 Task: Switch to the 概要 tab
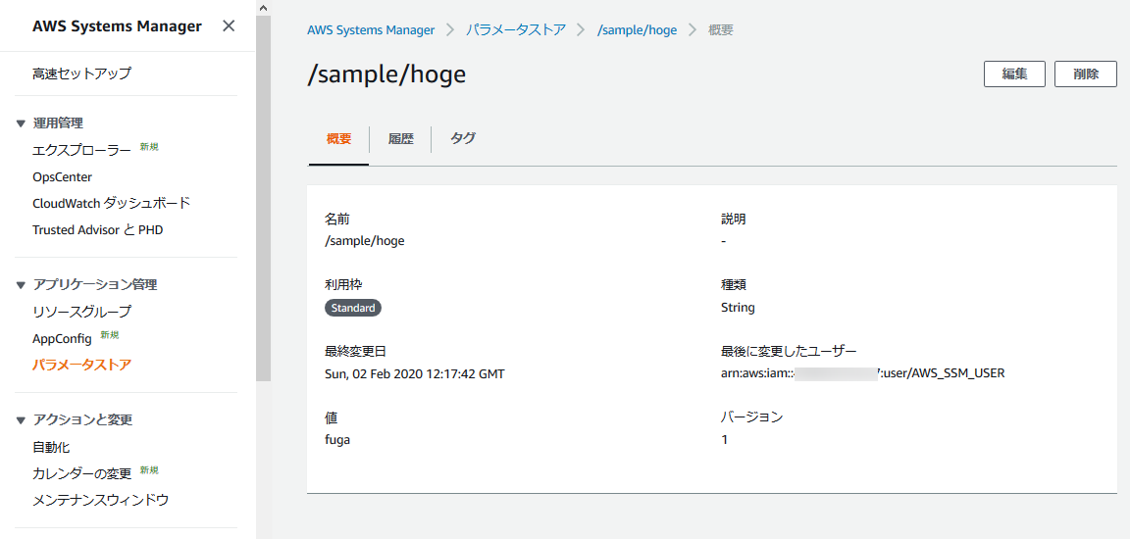click(x=338, y=139)
